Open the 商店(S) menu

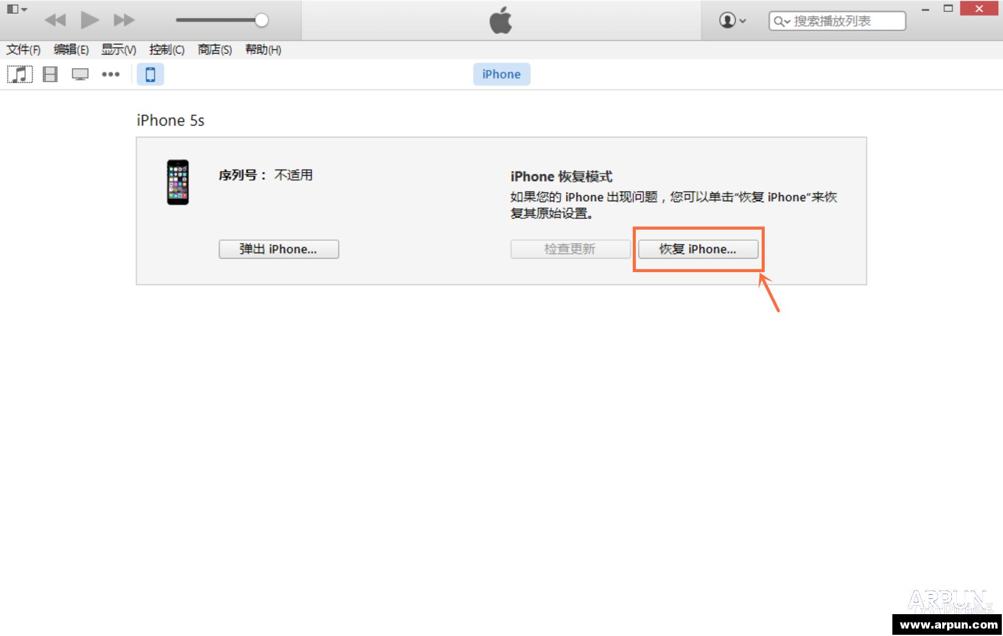pyautogui.click(x=214, y=50)
